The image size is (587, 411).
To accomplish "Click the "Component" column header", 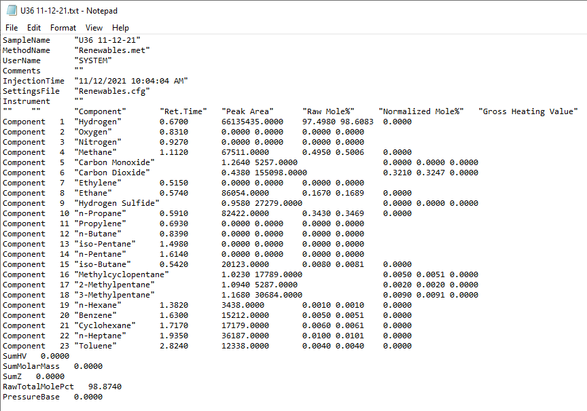I will point(100,111).
